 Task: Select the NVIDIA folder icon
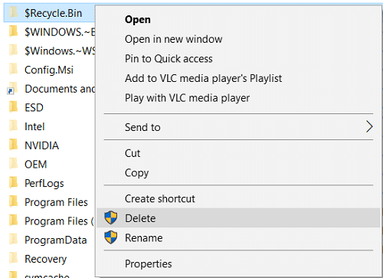(x=13, y=145)
